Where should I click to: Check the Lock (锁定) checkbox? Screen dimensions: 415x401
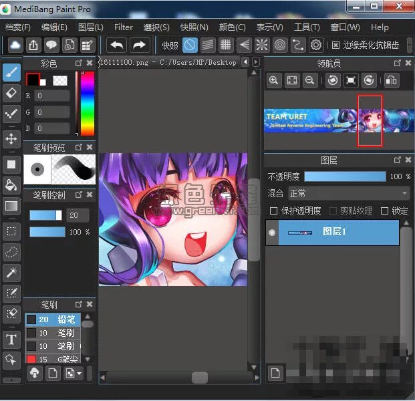coord(384,211)
